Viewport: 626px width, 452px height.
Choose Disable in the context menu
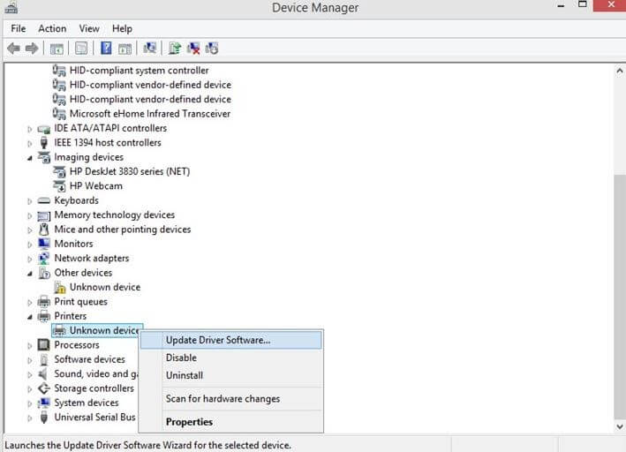coord(230,358)
